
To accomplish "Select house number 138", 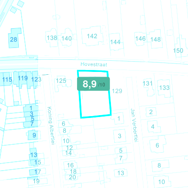I will 52,38.
